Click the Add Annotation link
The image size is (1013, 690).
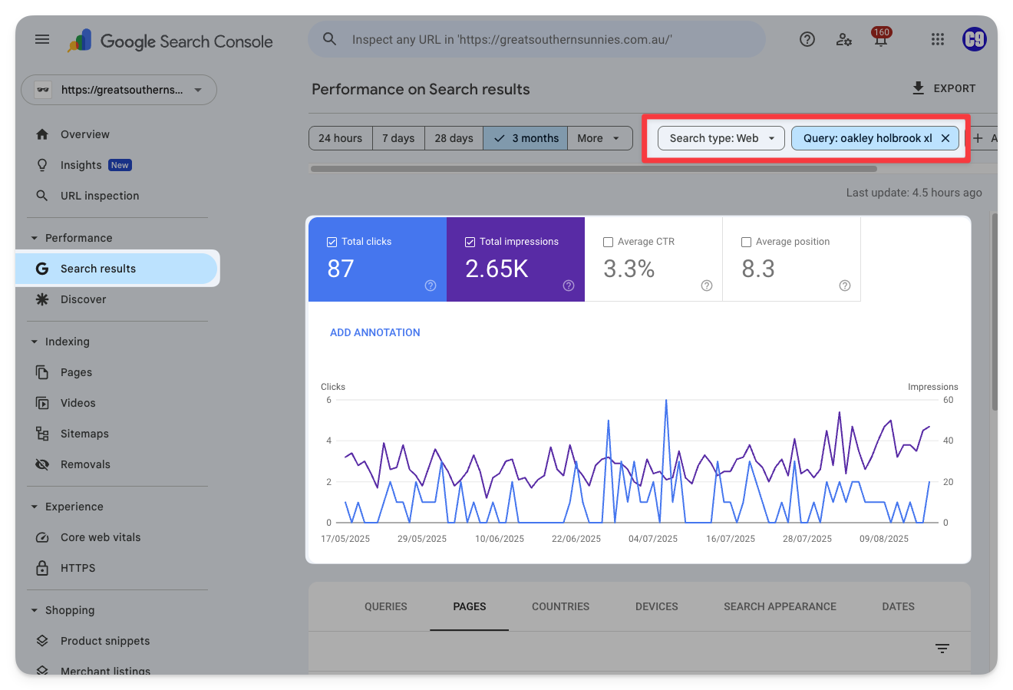coord(375,332)
